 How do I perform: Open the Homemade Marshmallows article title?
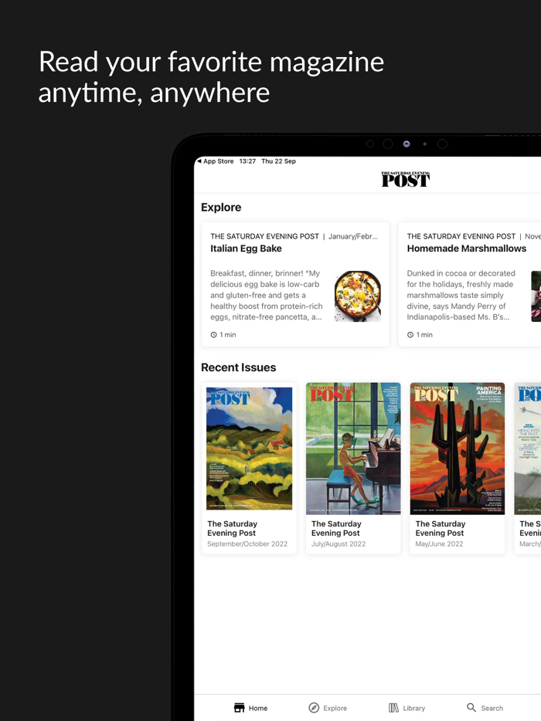coord(466,249)
